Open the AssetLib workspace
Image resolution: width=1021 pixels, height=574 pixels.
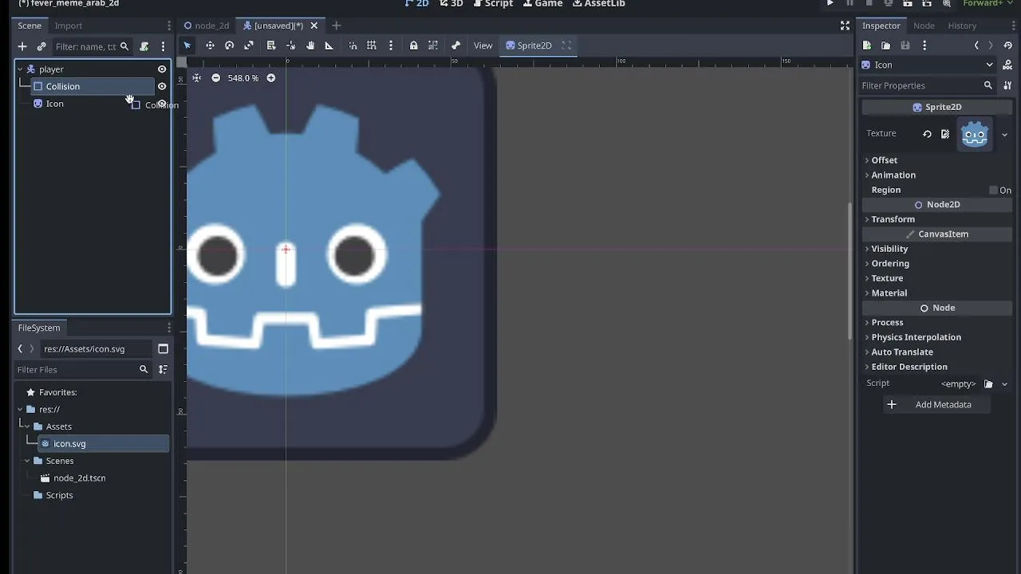(599, 4)
